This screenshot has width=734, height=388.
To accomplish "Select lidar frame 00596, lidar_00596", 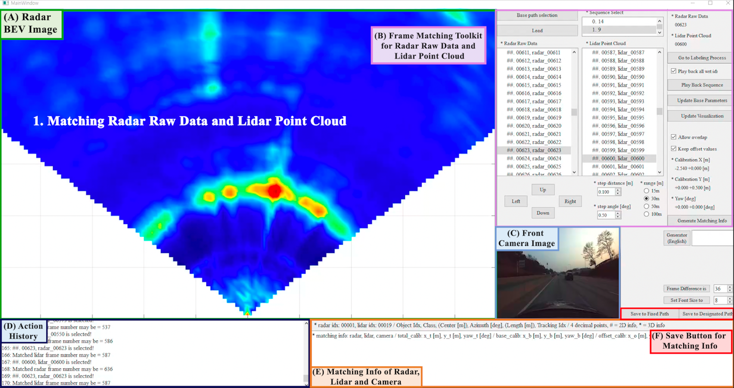I will (x=619, y=126).
